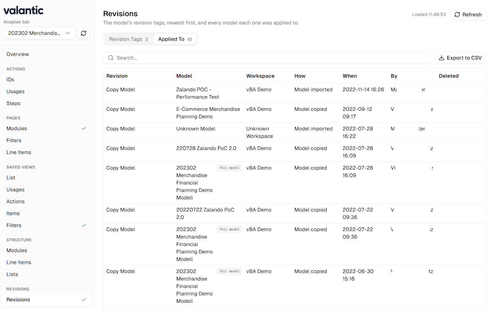Click the 2022-11-14 16:26 date cell
The height and width of the screenshot is (309, 494).
[363, 90]
